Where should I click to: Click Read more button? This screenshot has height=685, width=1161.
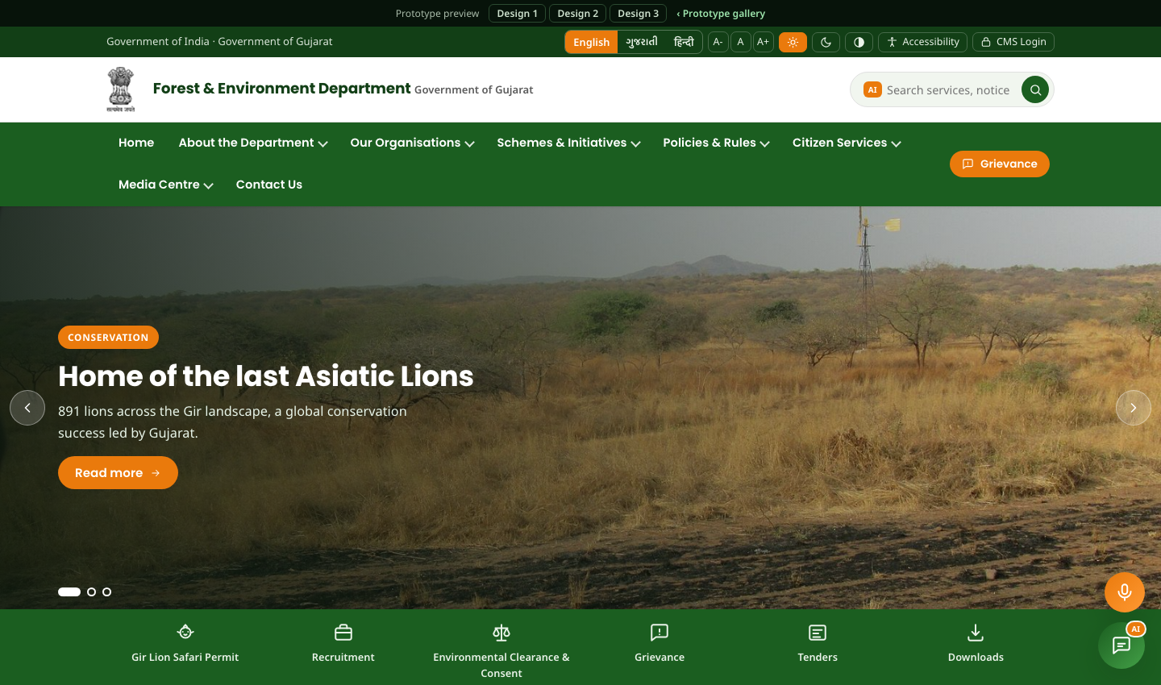(118, 473)
